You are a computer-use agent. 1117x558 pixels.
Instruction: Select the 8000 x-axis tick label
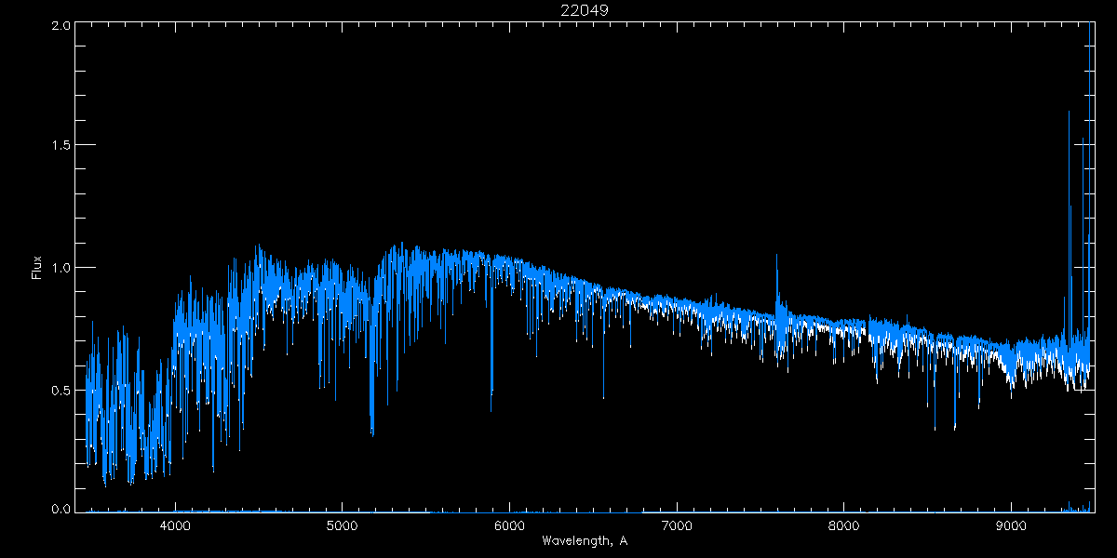[x=844, y=525]
